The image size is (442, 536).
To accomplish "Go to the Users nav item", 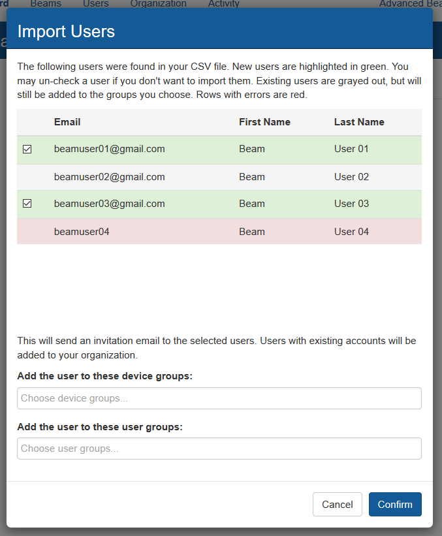I will (x=96, y=4).
